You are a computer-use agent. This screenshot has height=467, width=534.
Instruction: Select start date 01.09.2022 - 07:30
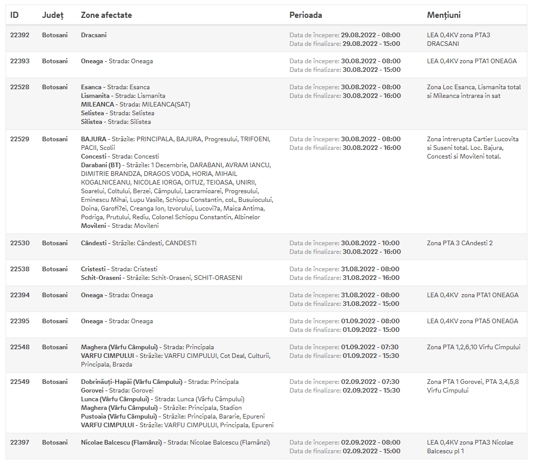(x=370, y=347)
